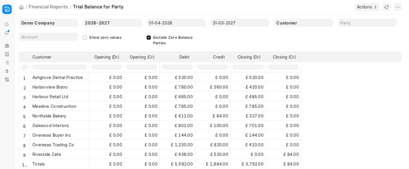
Task: Go to home via breadcrumb house icon
Action: [22, 7]
